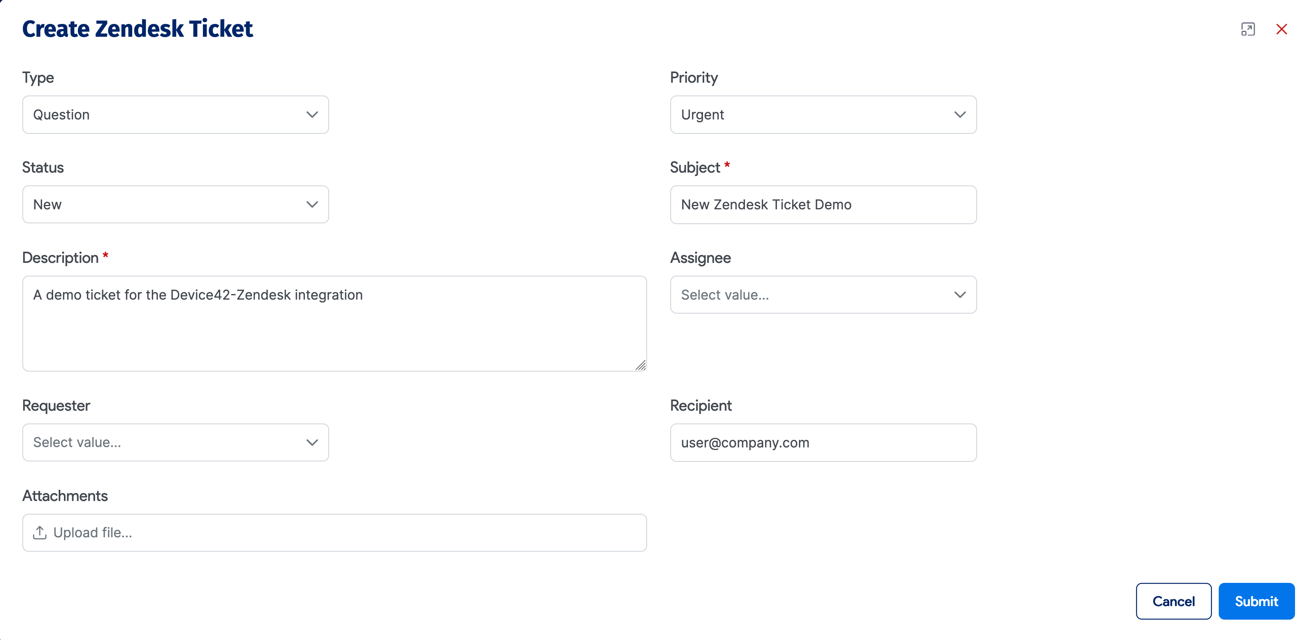
Task: Edit the Recipient email user@company.com
Action: tap(822, 442)
